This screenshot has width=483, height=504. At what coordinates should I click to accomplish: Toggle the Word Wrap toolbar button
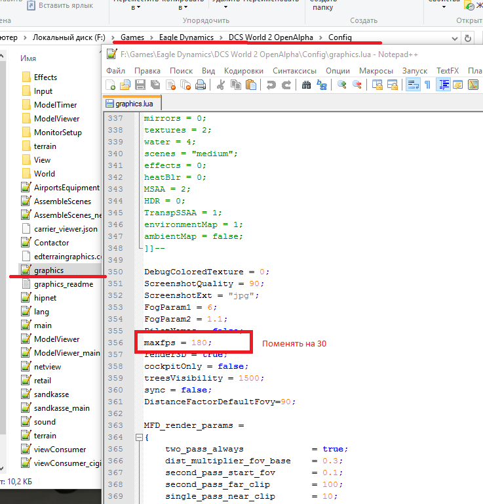click(413, 85)
